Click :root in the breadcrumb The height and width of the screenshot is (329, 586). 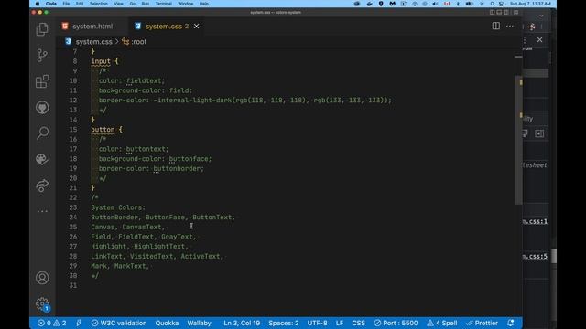138,42
